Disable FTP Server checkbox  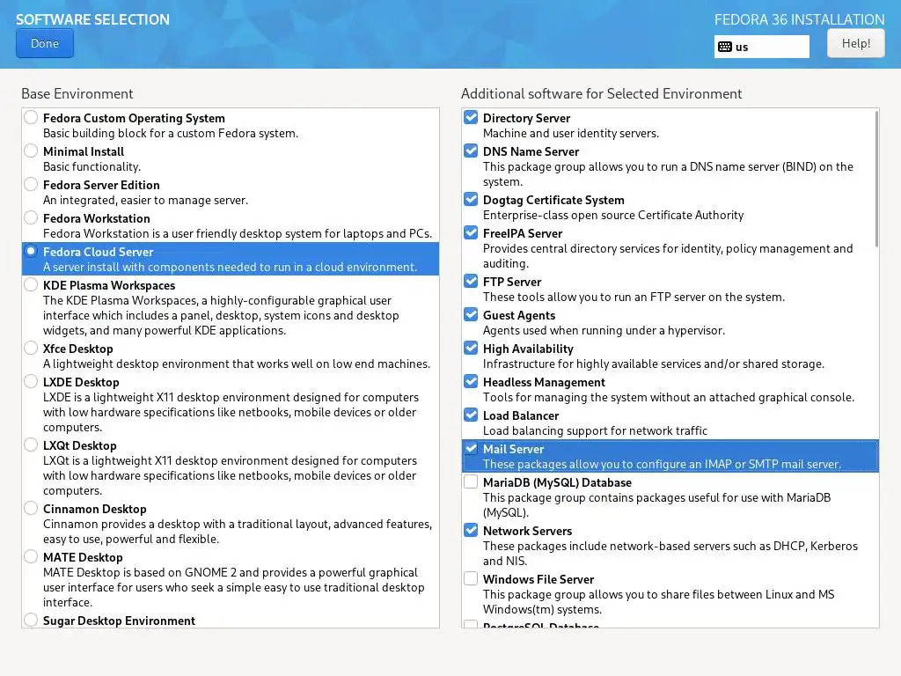(x=471, y=281)
